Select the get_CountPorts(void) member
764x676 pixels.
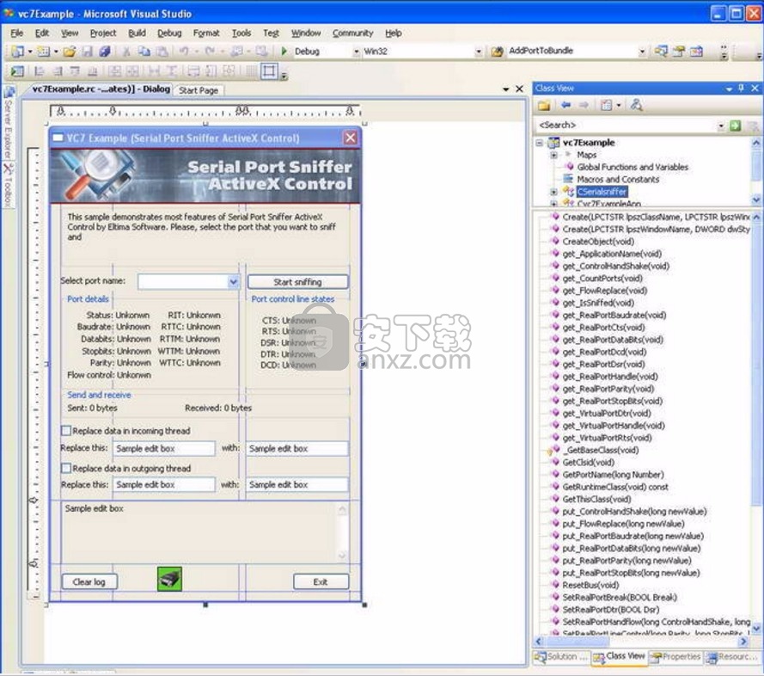point(602,279)
